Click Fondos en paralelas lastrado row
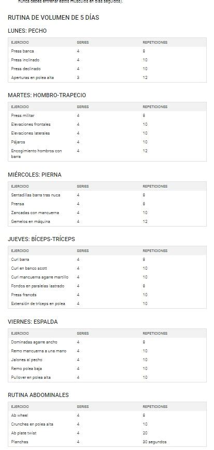Viewport: 214px width, 450px height. point(107,286)
